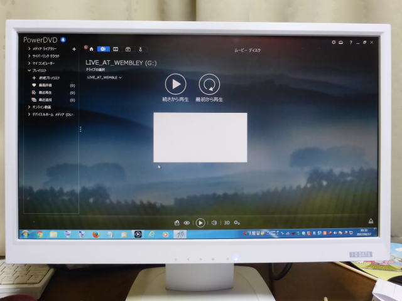402x301 pixels.
Task: Open the LIVE_AT_WEMBLE drive dropdown
Action: (104, 77)
